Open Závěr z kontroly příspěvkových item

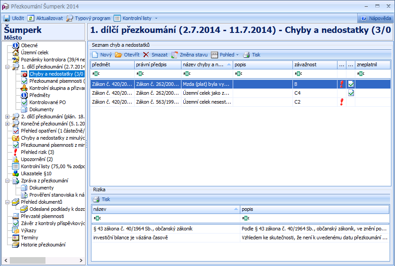tap(53, 223)
